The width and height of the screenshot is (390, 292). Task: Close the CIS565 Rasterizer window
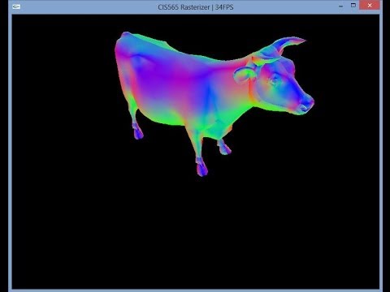(370, 6)
